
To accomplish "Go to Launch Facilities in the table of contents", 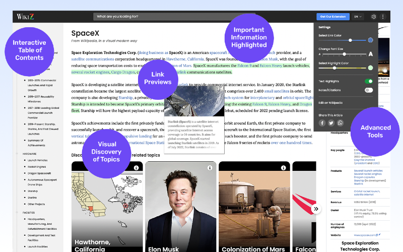I will pyautogui.click(x=37, y=246).
